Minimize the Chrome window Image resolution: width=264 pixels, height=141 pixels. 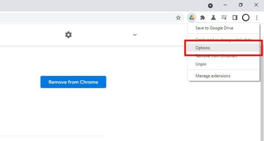[225, 5]
